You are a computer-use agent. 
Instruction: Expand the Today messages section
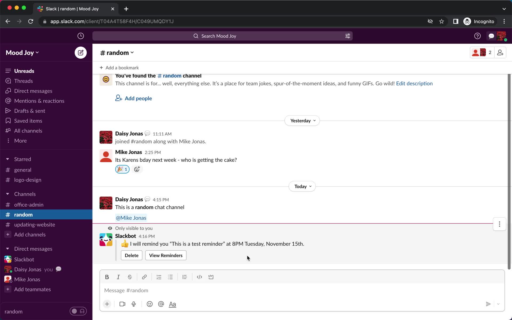[x=302, y=186]
